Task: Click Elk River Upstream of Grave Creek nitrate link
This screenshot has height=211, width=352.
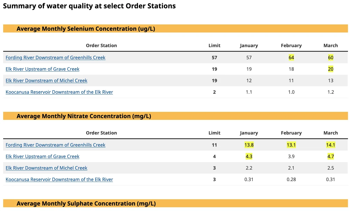Action: [x=43, y=156]
